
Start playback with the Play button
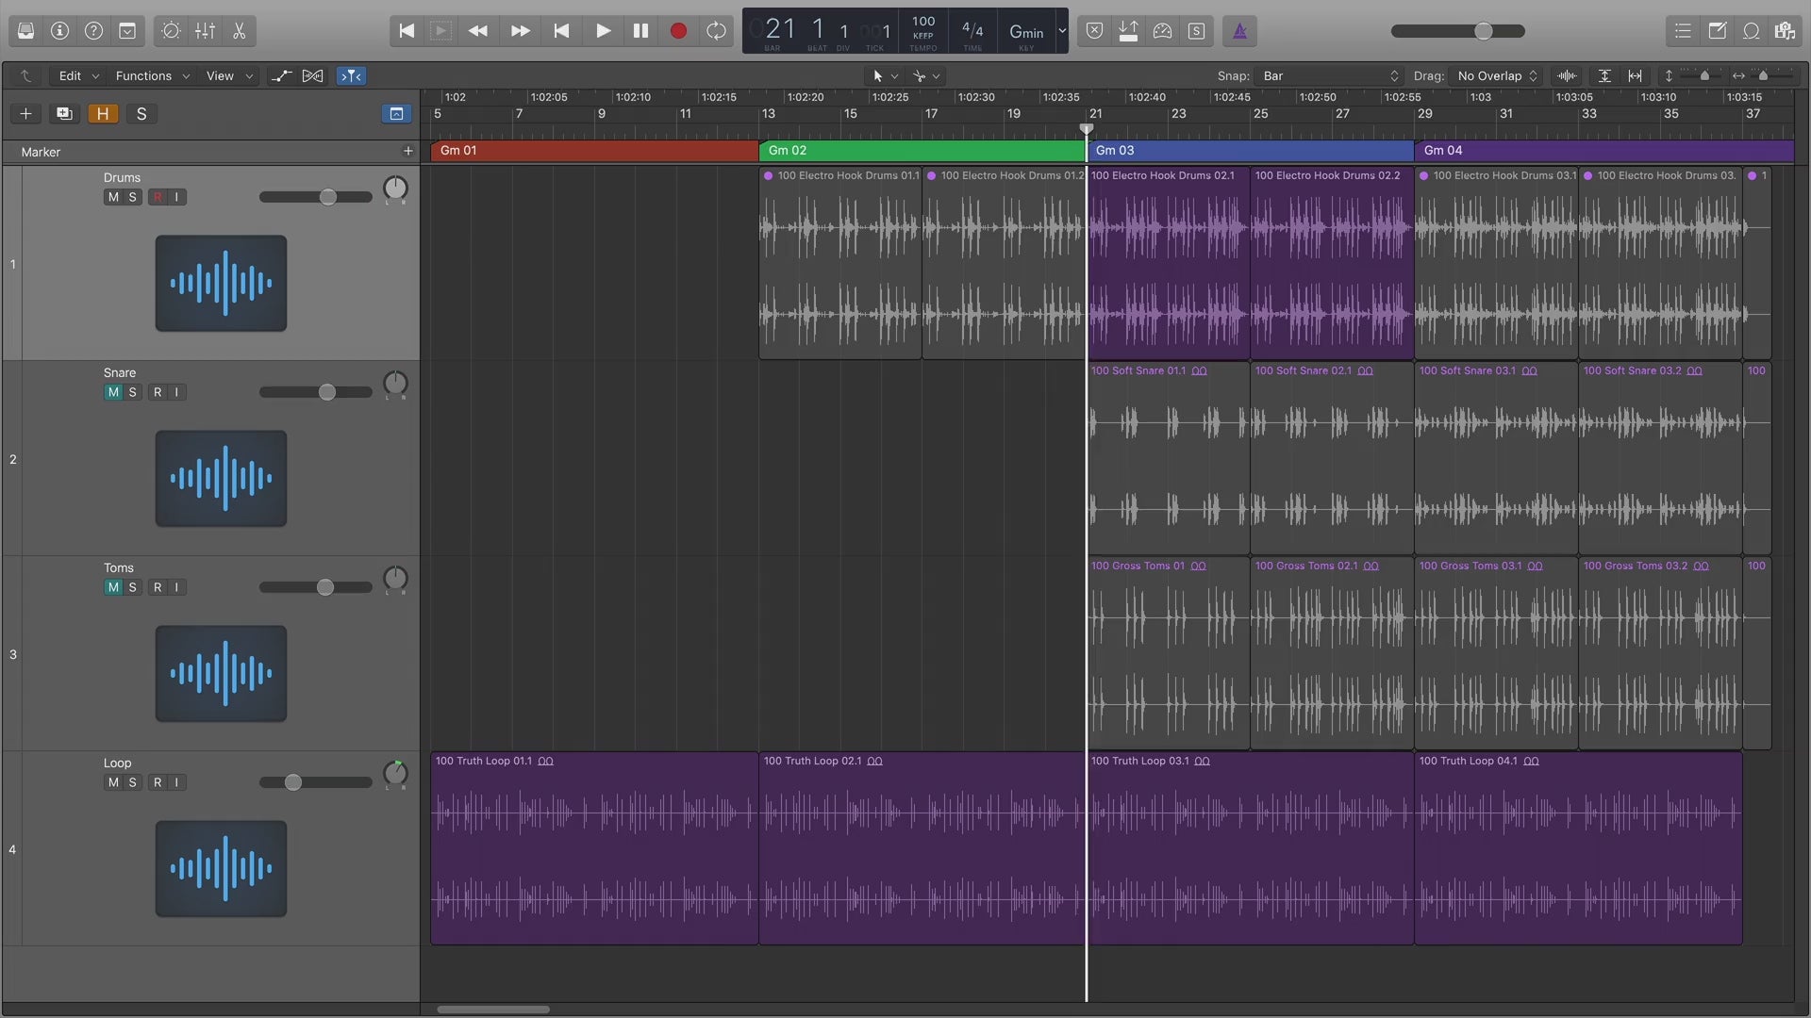click(603, 31)
